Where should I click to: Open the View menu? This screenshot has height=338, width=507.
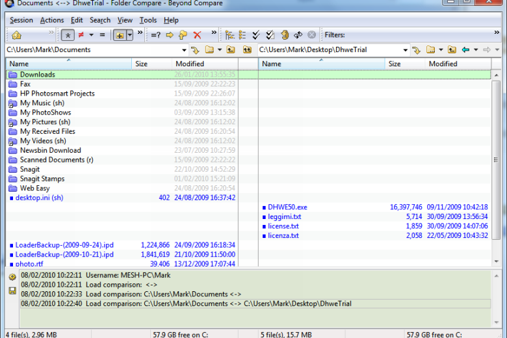point(125,20)
